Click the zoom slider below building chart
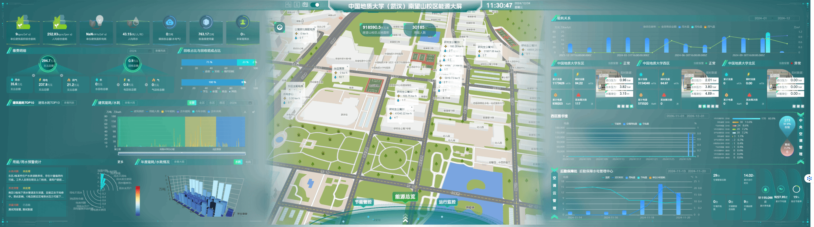This screenshot has height=227, width=814. (x=181, y=153)
